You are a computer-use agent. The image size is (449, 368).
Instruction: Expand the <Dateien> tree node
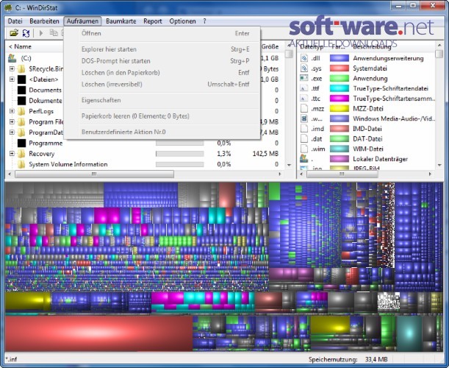(x=12, y=79)
